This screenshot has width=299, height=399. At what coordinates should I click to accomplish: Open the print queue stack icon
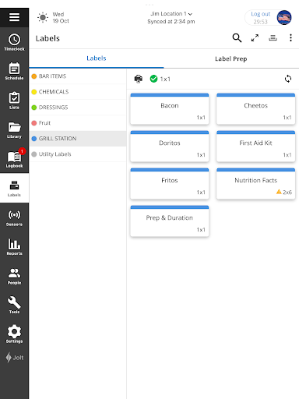(x=273, y=38)
